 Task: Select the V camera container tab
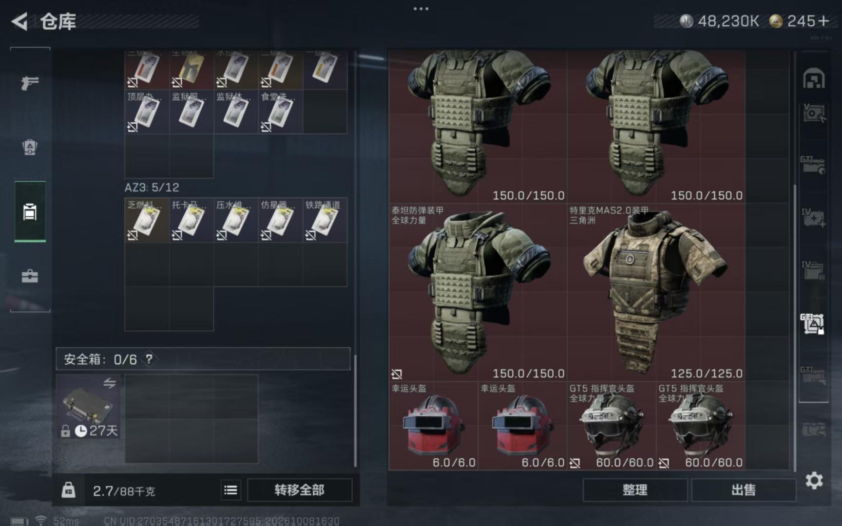click(x=813, y=113)
